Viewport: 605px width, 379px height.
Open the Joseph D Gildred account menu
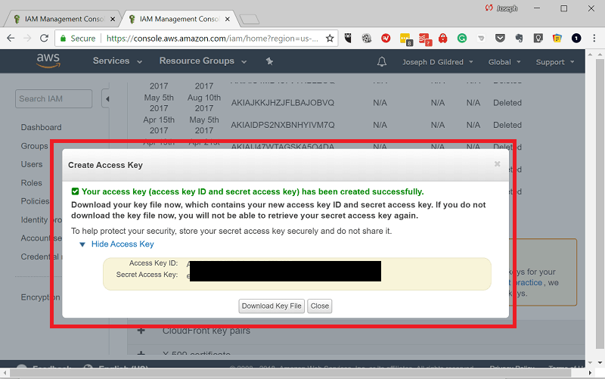438,62
